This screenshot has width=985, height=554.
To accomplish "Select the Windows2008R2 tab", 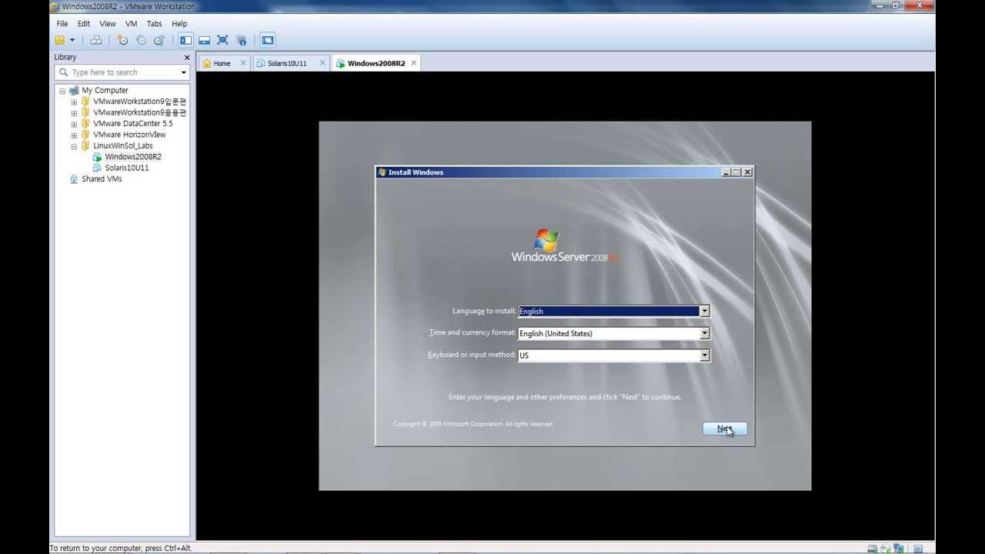I will tap(376, 63).
